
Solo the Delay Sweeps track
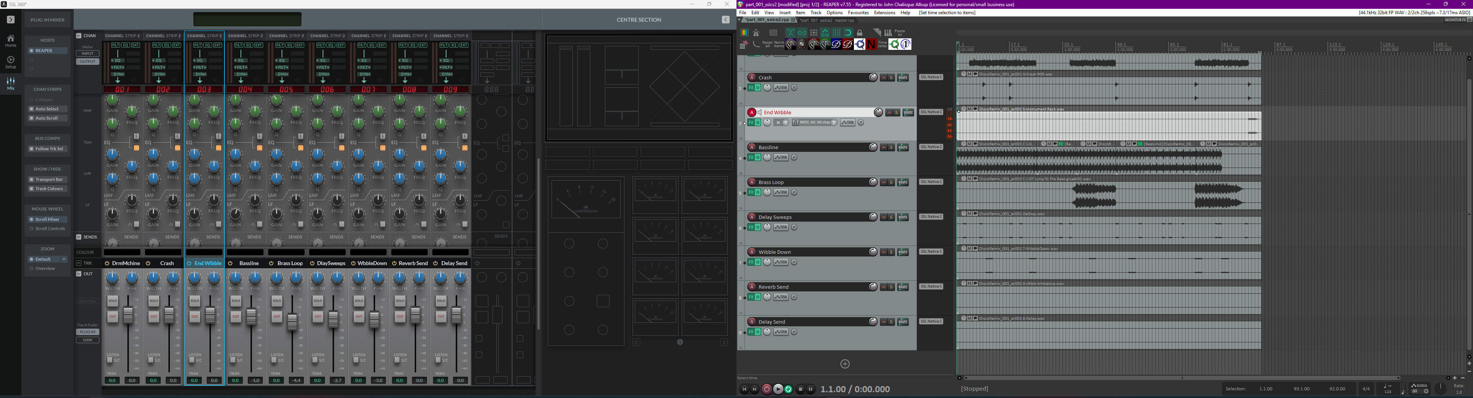coord(891,217)
